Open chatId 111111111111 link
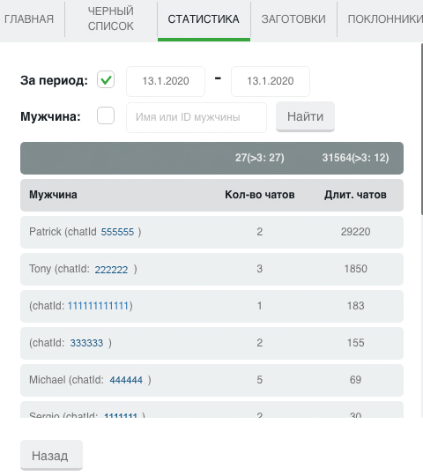The image size is (423, 476). click(98, 306)
